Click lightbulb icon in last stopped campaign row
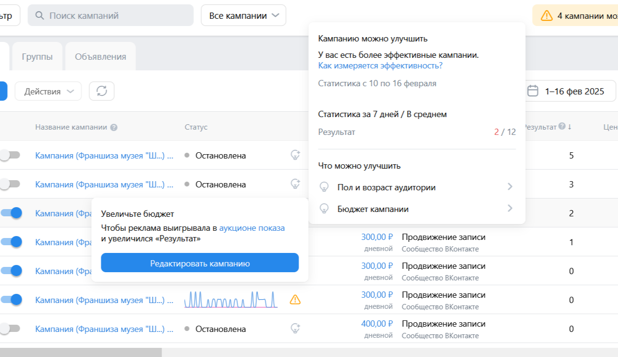 [x=295, y=329]
